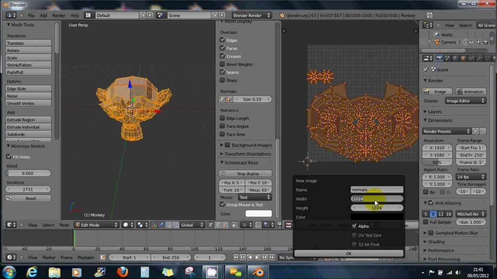497x279 pixels.
Task: Open the File menu
Action: pyautogui.click(x=31, y=15)
